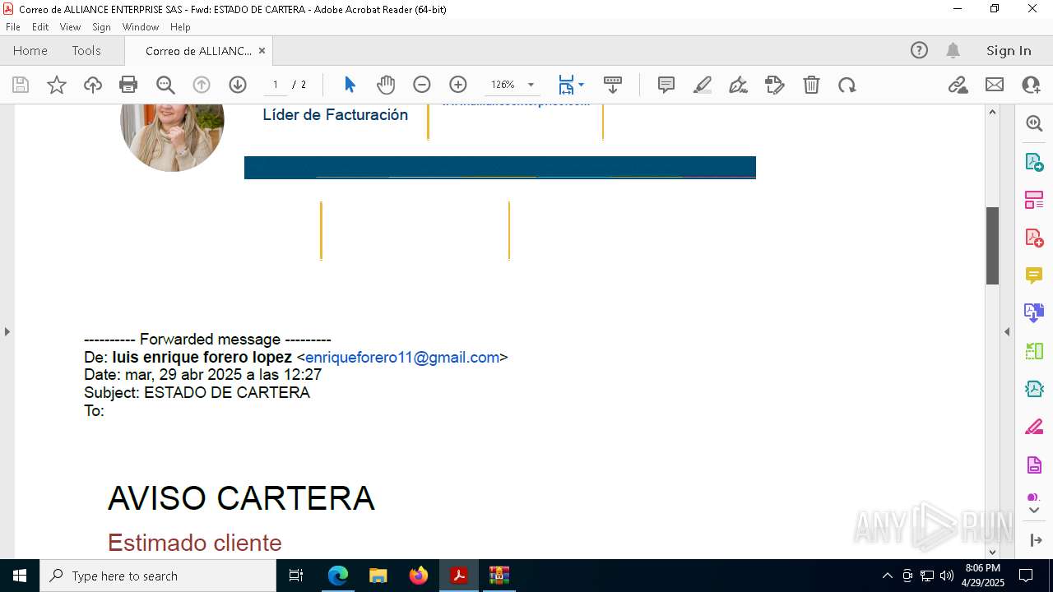Open the Sign menu
The height and width of the screenshot is (592, 1053).
(x=101, y=26)
